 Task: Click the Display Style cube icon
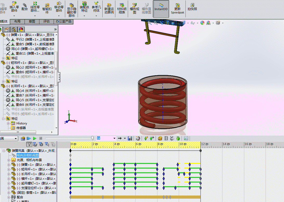click(x=183, y=23)
